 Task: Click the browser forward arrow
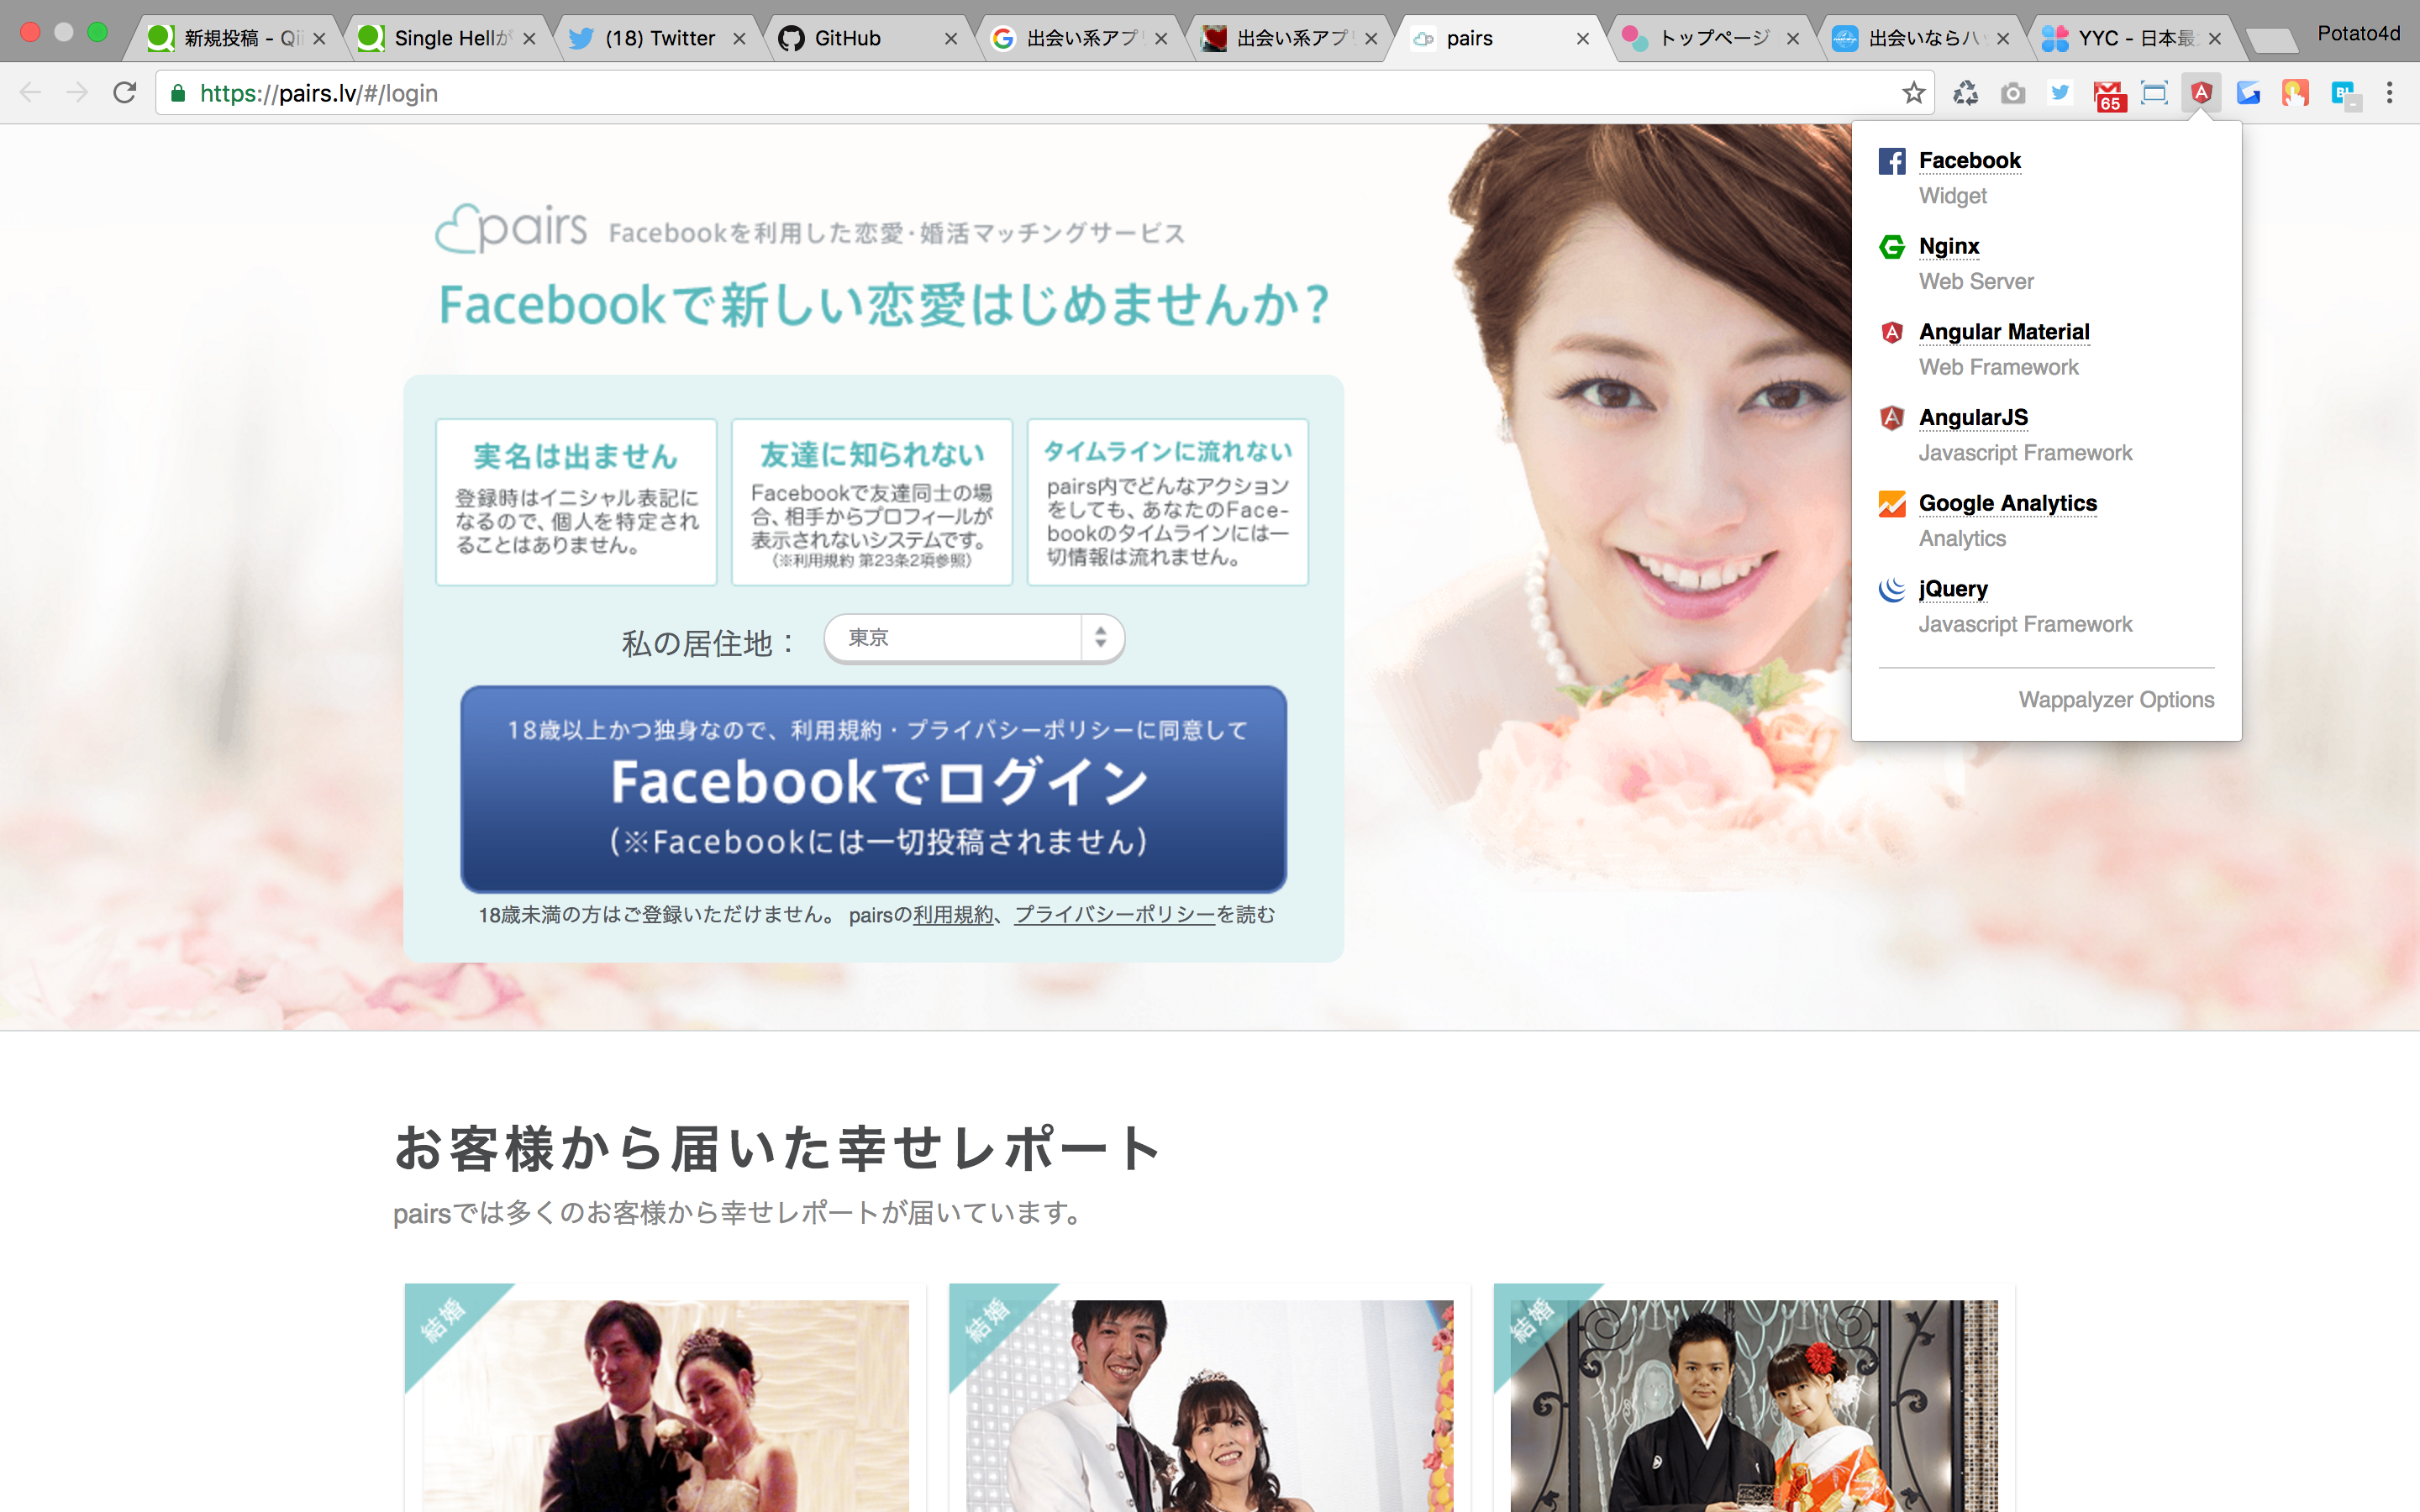(x=77, y=93)
